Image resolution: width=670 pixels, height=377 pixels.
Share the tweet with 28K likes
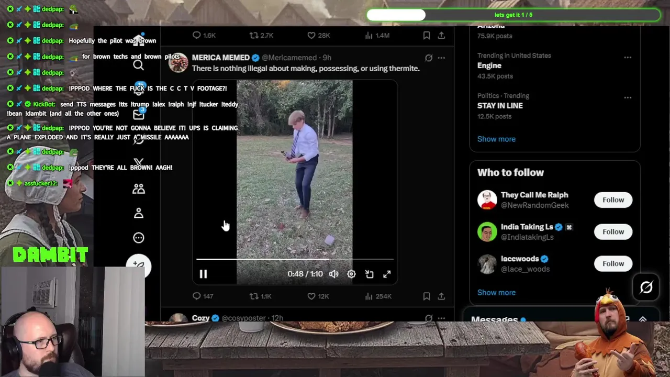[441, 35]
